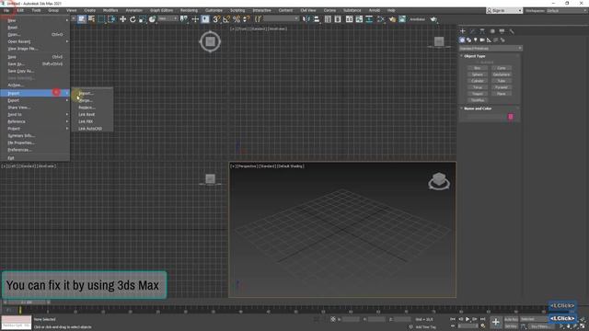Switch to Utilities command panel tab
The width and height of the screenshot is (589, 331).
point(512,31)
